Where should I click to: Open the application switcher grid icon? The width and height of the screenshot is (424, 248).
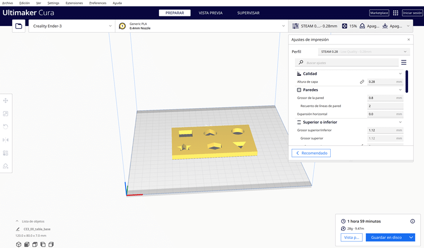[395, 13]
